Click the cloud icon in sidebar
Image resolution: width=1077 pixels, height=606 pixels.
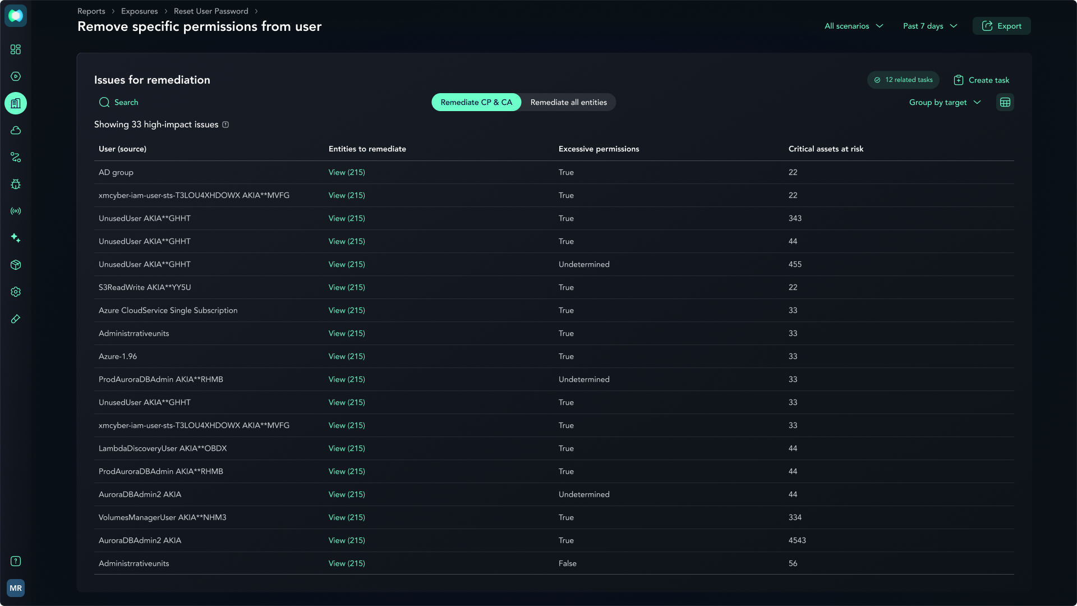pyautogui.click(x=16, y=130)
